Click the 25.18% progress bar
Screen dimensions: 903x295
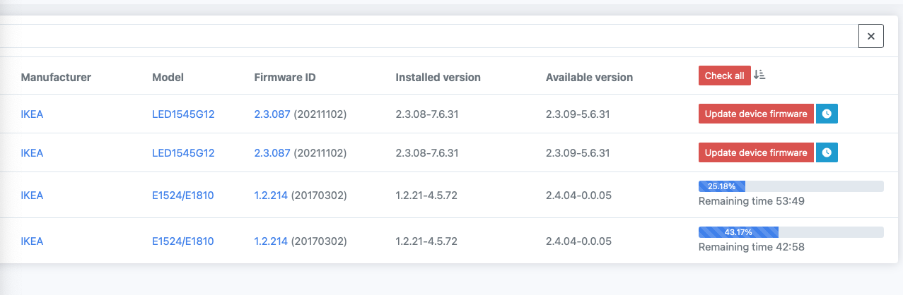coord(791,186)
